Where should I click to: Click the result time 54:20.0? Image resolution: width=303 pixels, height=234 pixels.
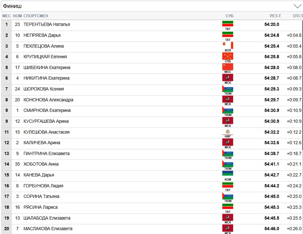tap(272, 24)
